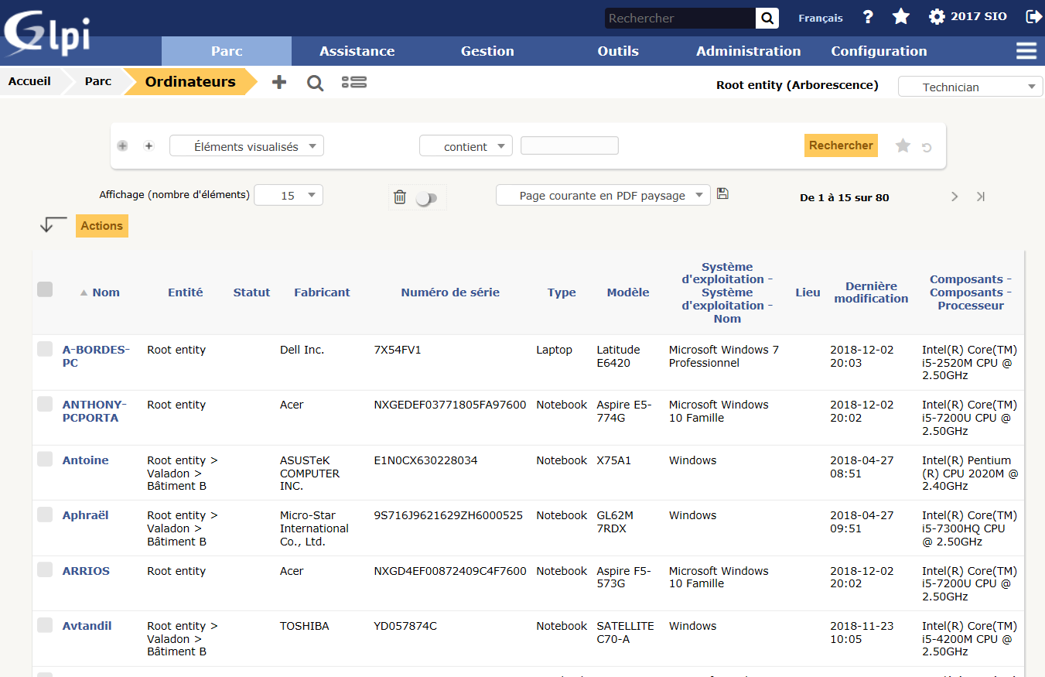Image resolution: width=1045 pixels, height=677 pixels.
Task: Sort by Entité column header
Action: click(x=186, y=292)
